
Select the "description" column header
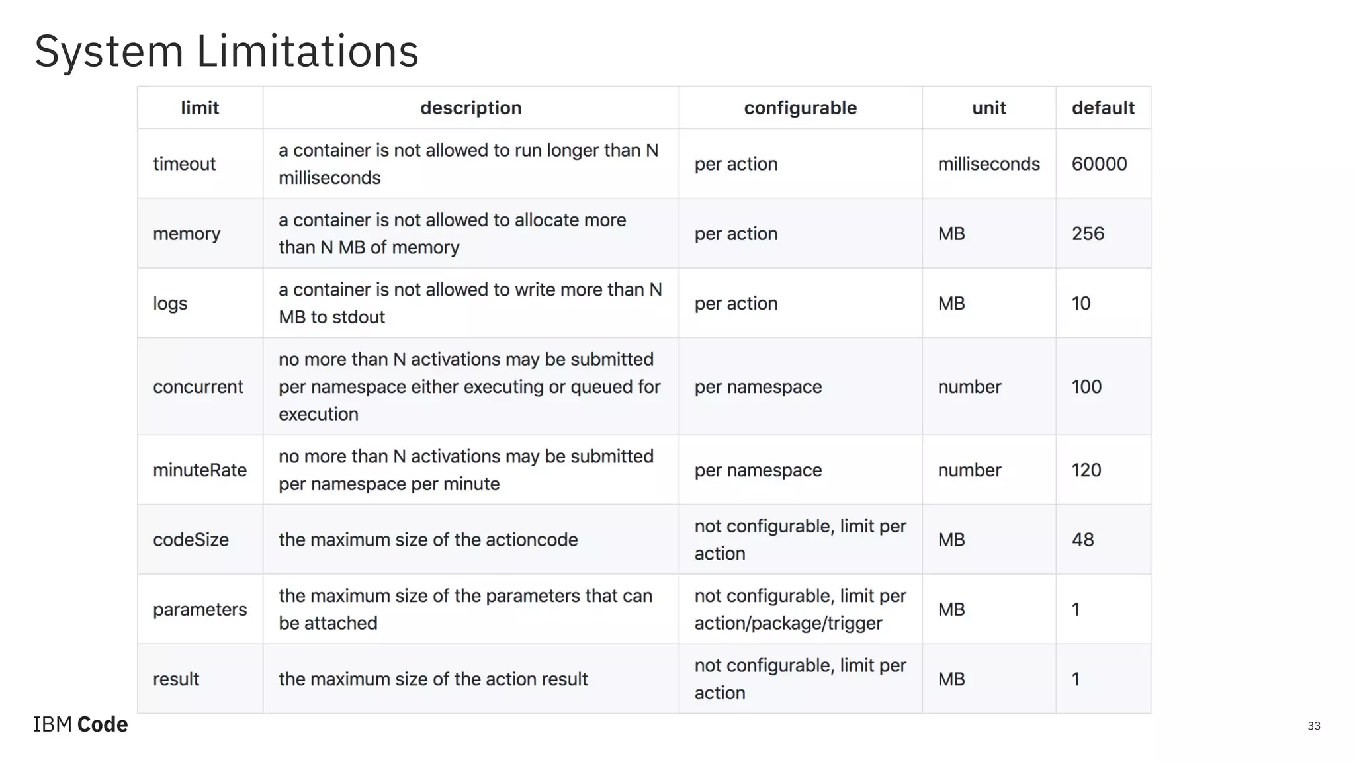tap(470, 108)
